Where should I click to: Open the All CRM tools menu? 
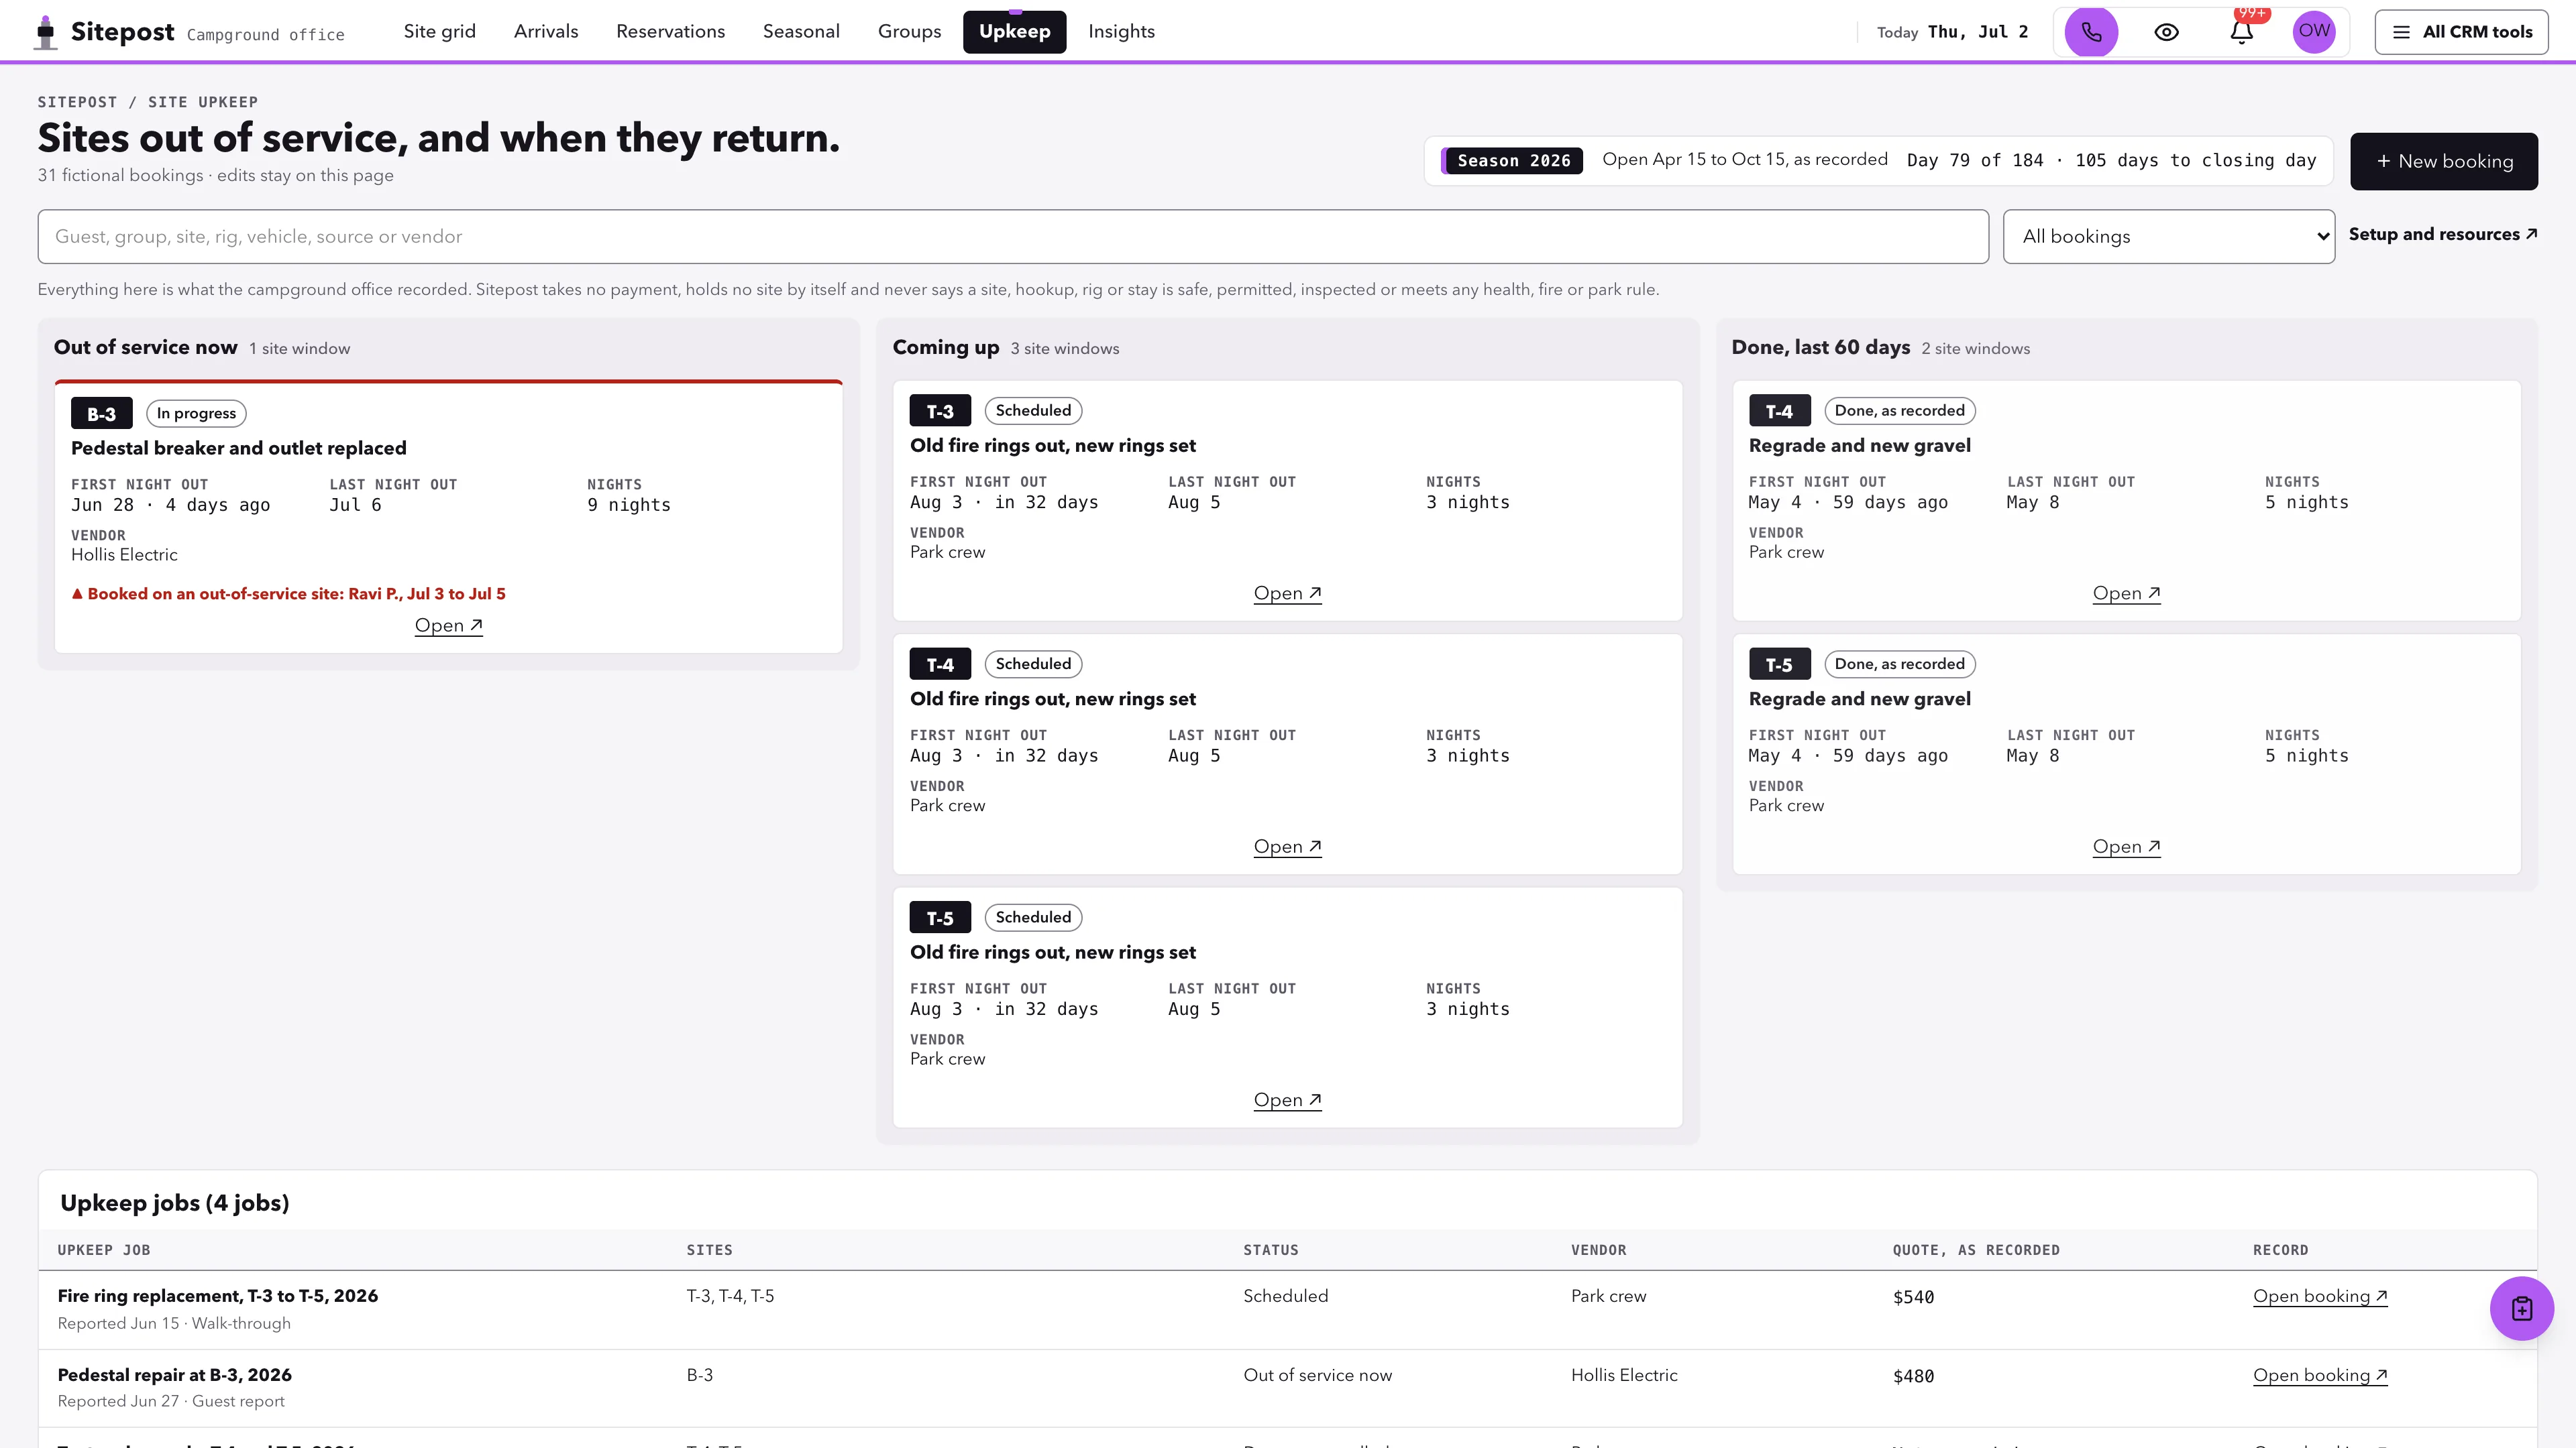tap(2462, 32)
